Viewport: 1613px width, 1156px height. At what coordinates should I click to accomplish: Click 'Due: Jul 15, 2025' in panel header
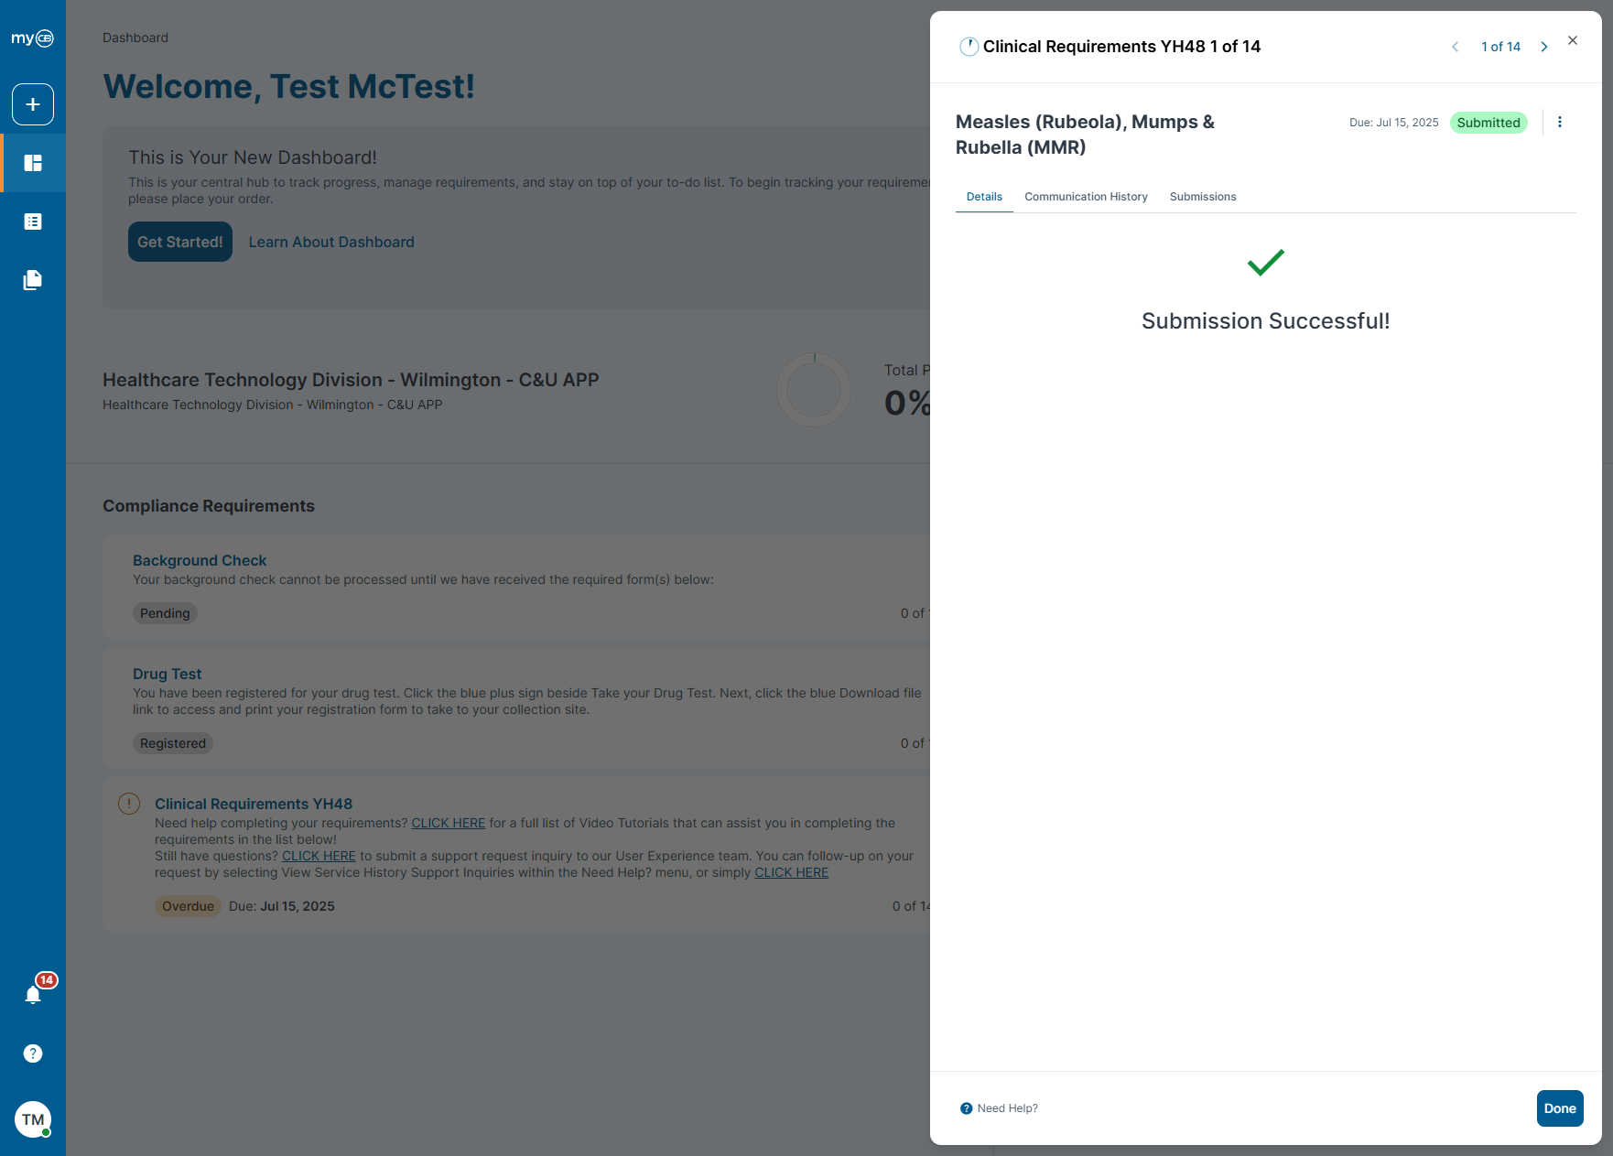point(1394,123)
